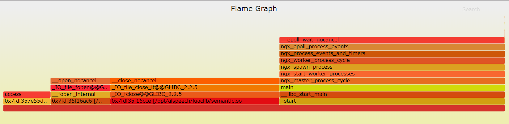Click the _IO_file_close_it@@GLIBC_2.2.5 frame
This screenshot has height=124, width=509.
coord(195,88)
